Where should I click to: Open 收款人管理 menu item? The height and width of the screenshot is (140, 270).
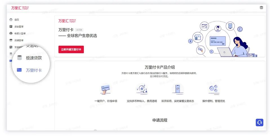[20, 34]
